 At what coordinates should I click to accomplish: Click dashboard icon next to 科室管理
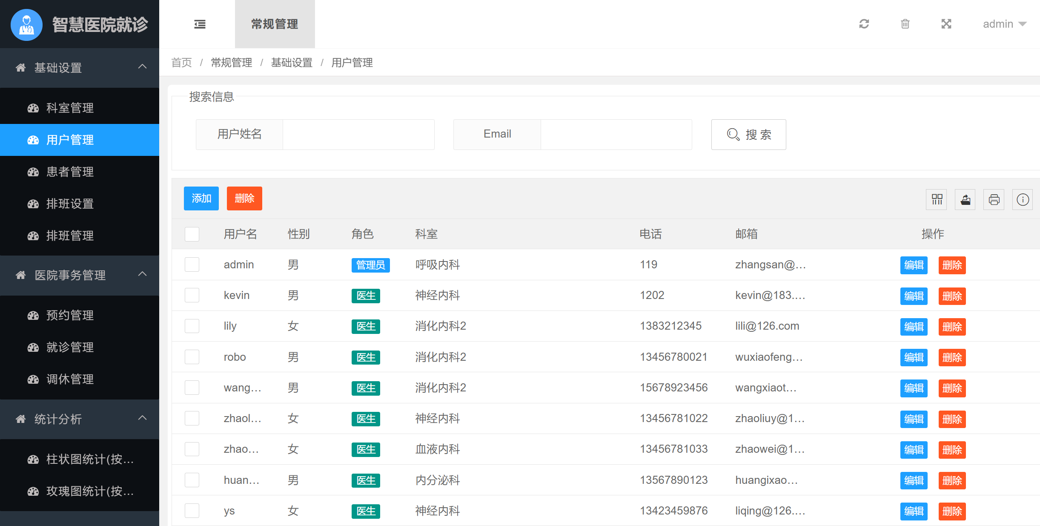33,108
